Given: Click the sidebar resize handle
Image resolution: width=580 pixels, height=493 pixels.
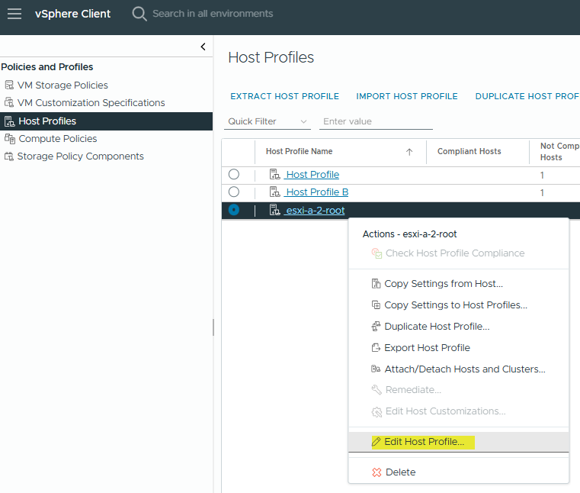Looking at the screenshot, I should tap(213, 327).
